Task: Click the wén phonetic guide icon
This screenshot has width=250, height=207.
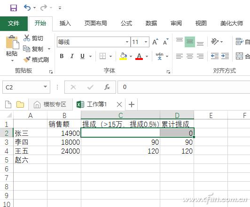Action: click(x=159, y=56)
